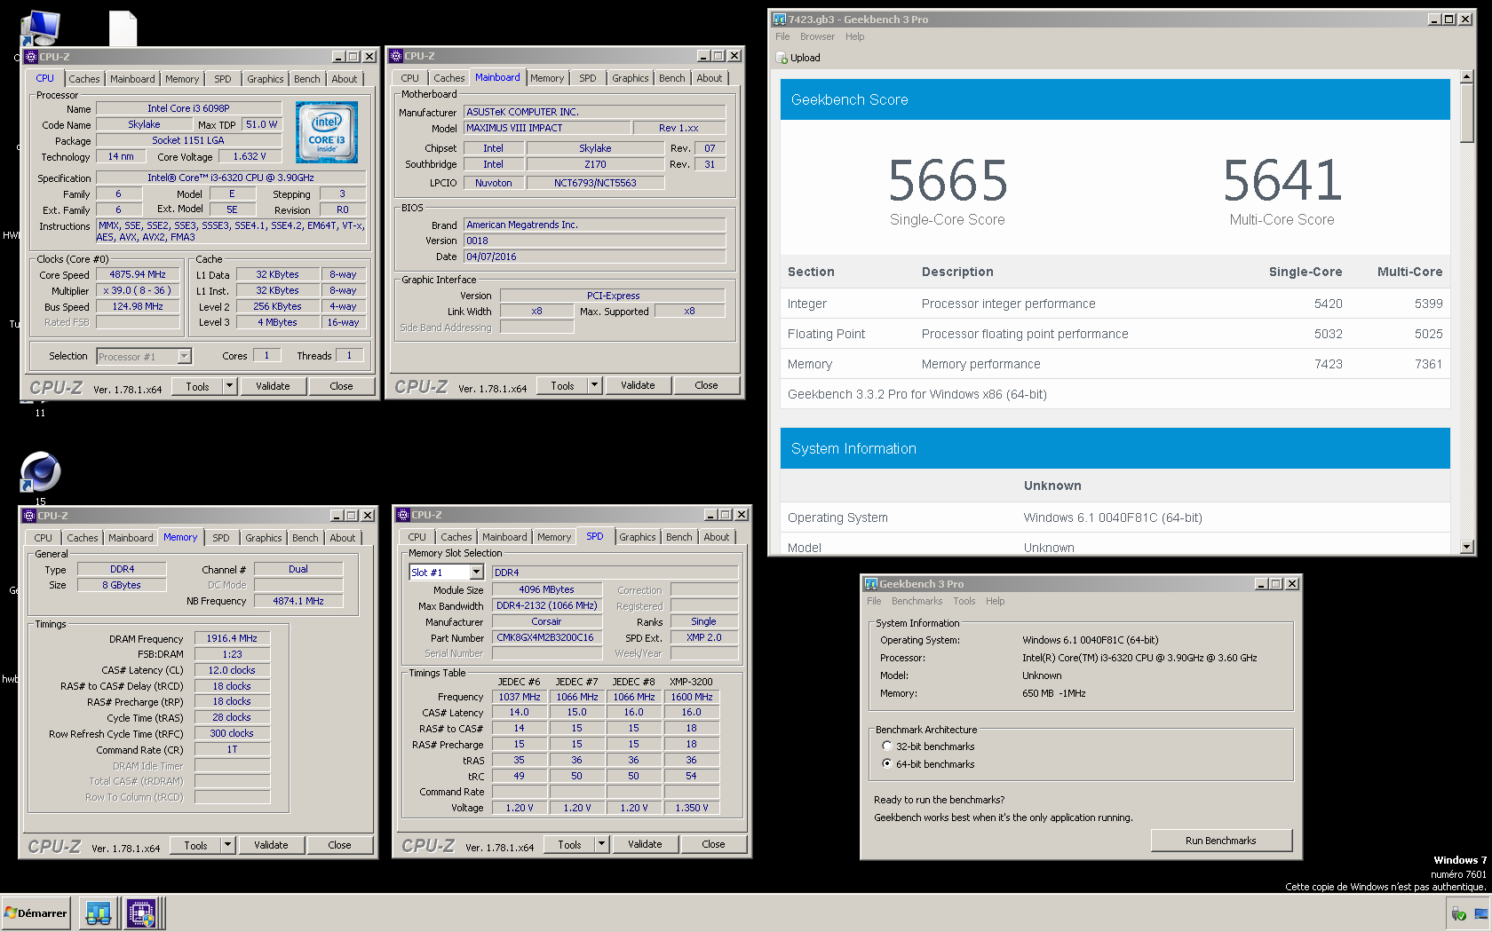Click the Integer result row

1115,304
